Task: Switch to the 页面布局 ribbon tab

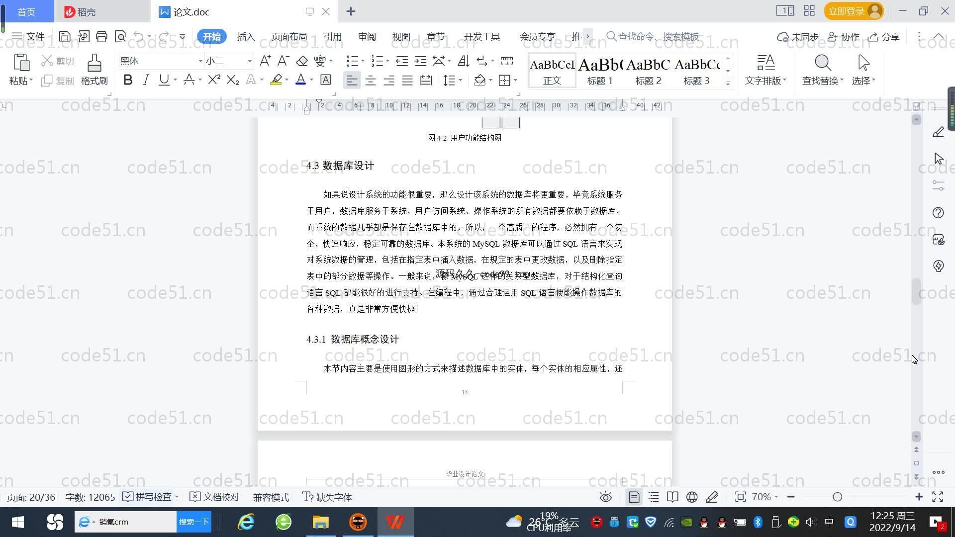Action: [x=289, y=36]
